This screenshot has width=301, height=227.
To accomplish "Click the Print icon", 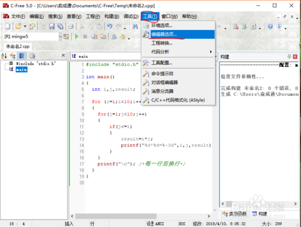I will (x=70, y=26).
